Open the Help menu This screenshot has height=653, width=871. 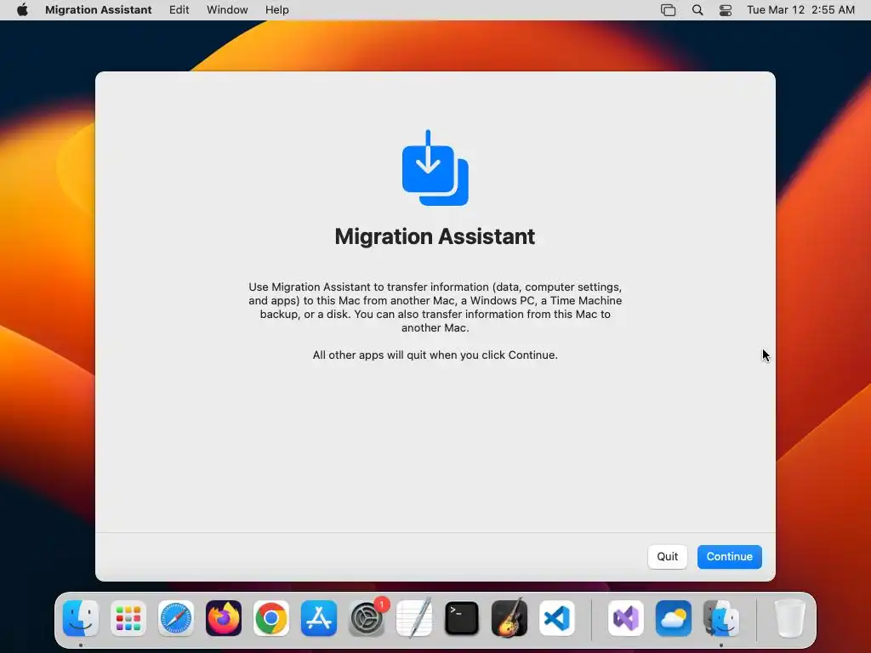click(276, 10)
